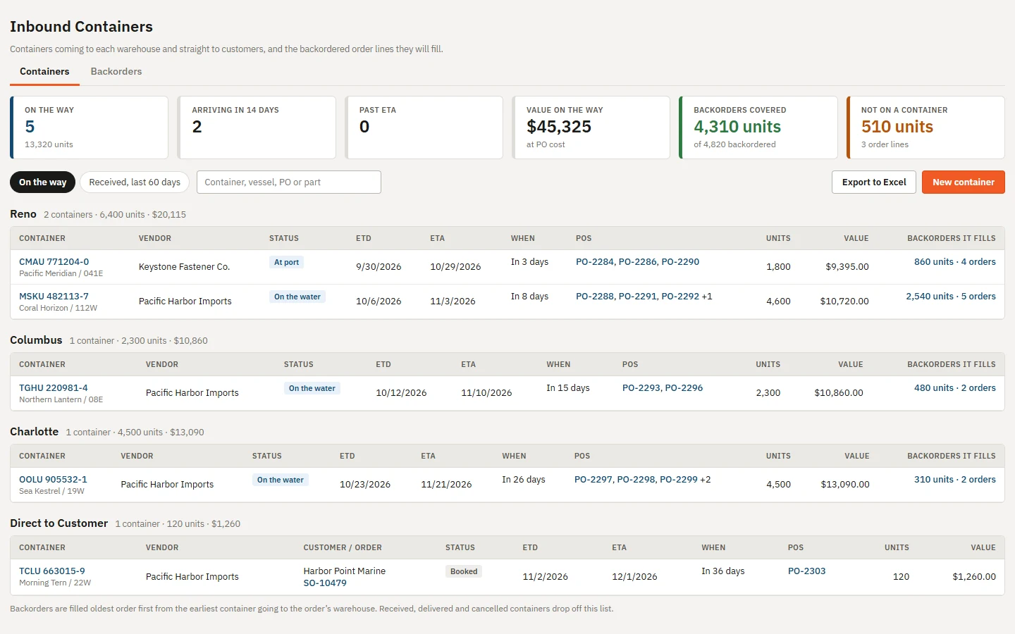Click the At port status badge

[286, 262]
